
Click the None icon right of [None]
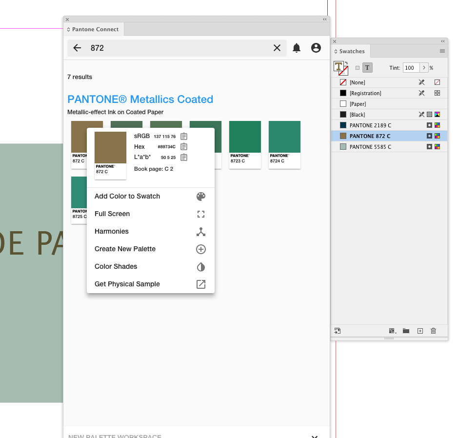tap(437, 82)
